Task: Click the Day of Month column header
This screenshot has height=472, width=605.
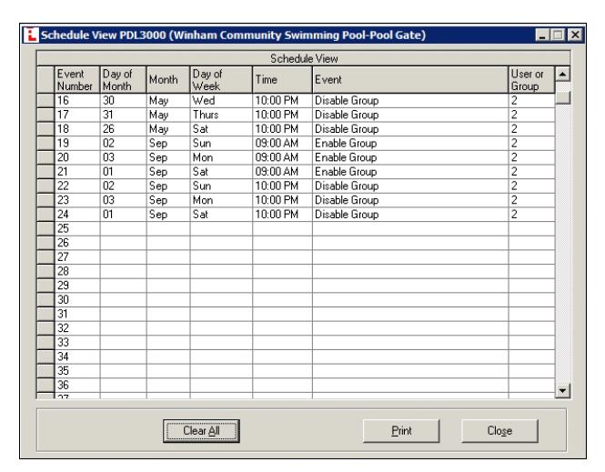Action: tap(123, 80)
